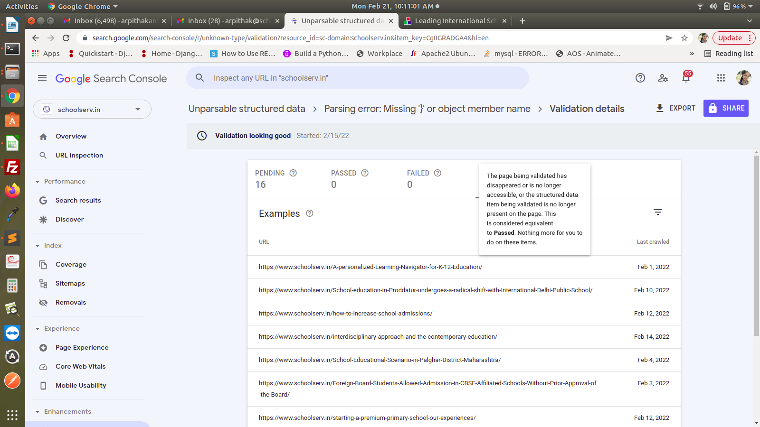Open the Workplace bookmark
Image resolution: width=760 pixels, height=427 pixels.
pos(380,54)
